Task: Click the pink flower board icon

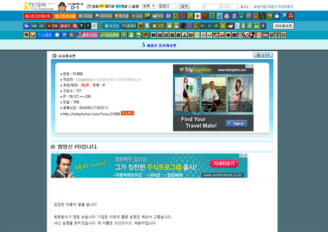Action: tap(190, 26)
